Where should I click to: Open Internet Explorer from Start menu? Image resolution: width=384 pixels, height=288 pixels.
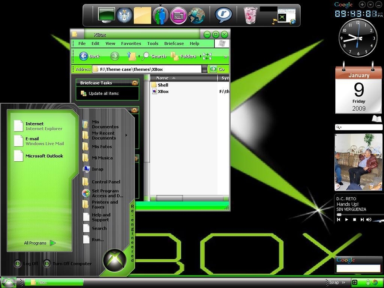click(x=38, y=126)
